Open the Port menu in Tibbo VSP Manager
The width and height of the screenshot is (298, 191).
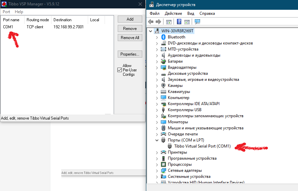click(6, 12)
